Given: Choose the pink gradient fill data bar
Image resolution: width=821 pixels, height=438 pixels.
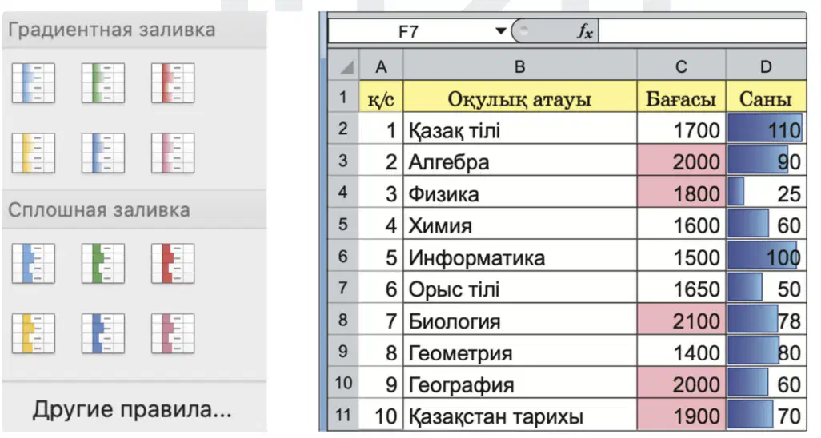Looking at the screenshot, I should click(173, 153).
